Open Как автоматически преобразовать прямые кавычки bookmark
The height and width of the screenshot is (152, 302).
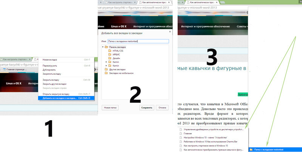[x=213, y=150]
